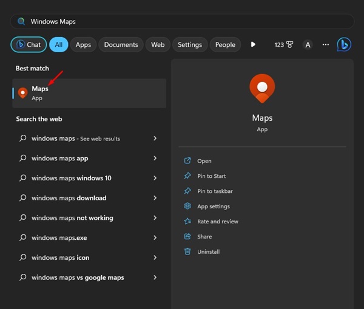Select the All filter tab
The image size is (364, 309).
pos(59,44)
